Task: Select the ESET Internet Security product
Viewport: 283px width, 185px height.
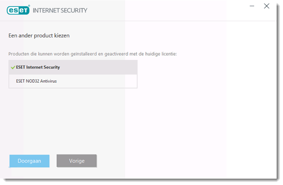Action: click(x=38, y=67)
